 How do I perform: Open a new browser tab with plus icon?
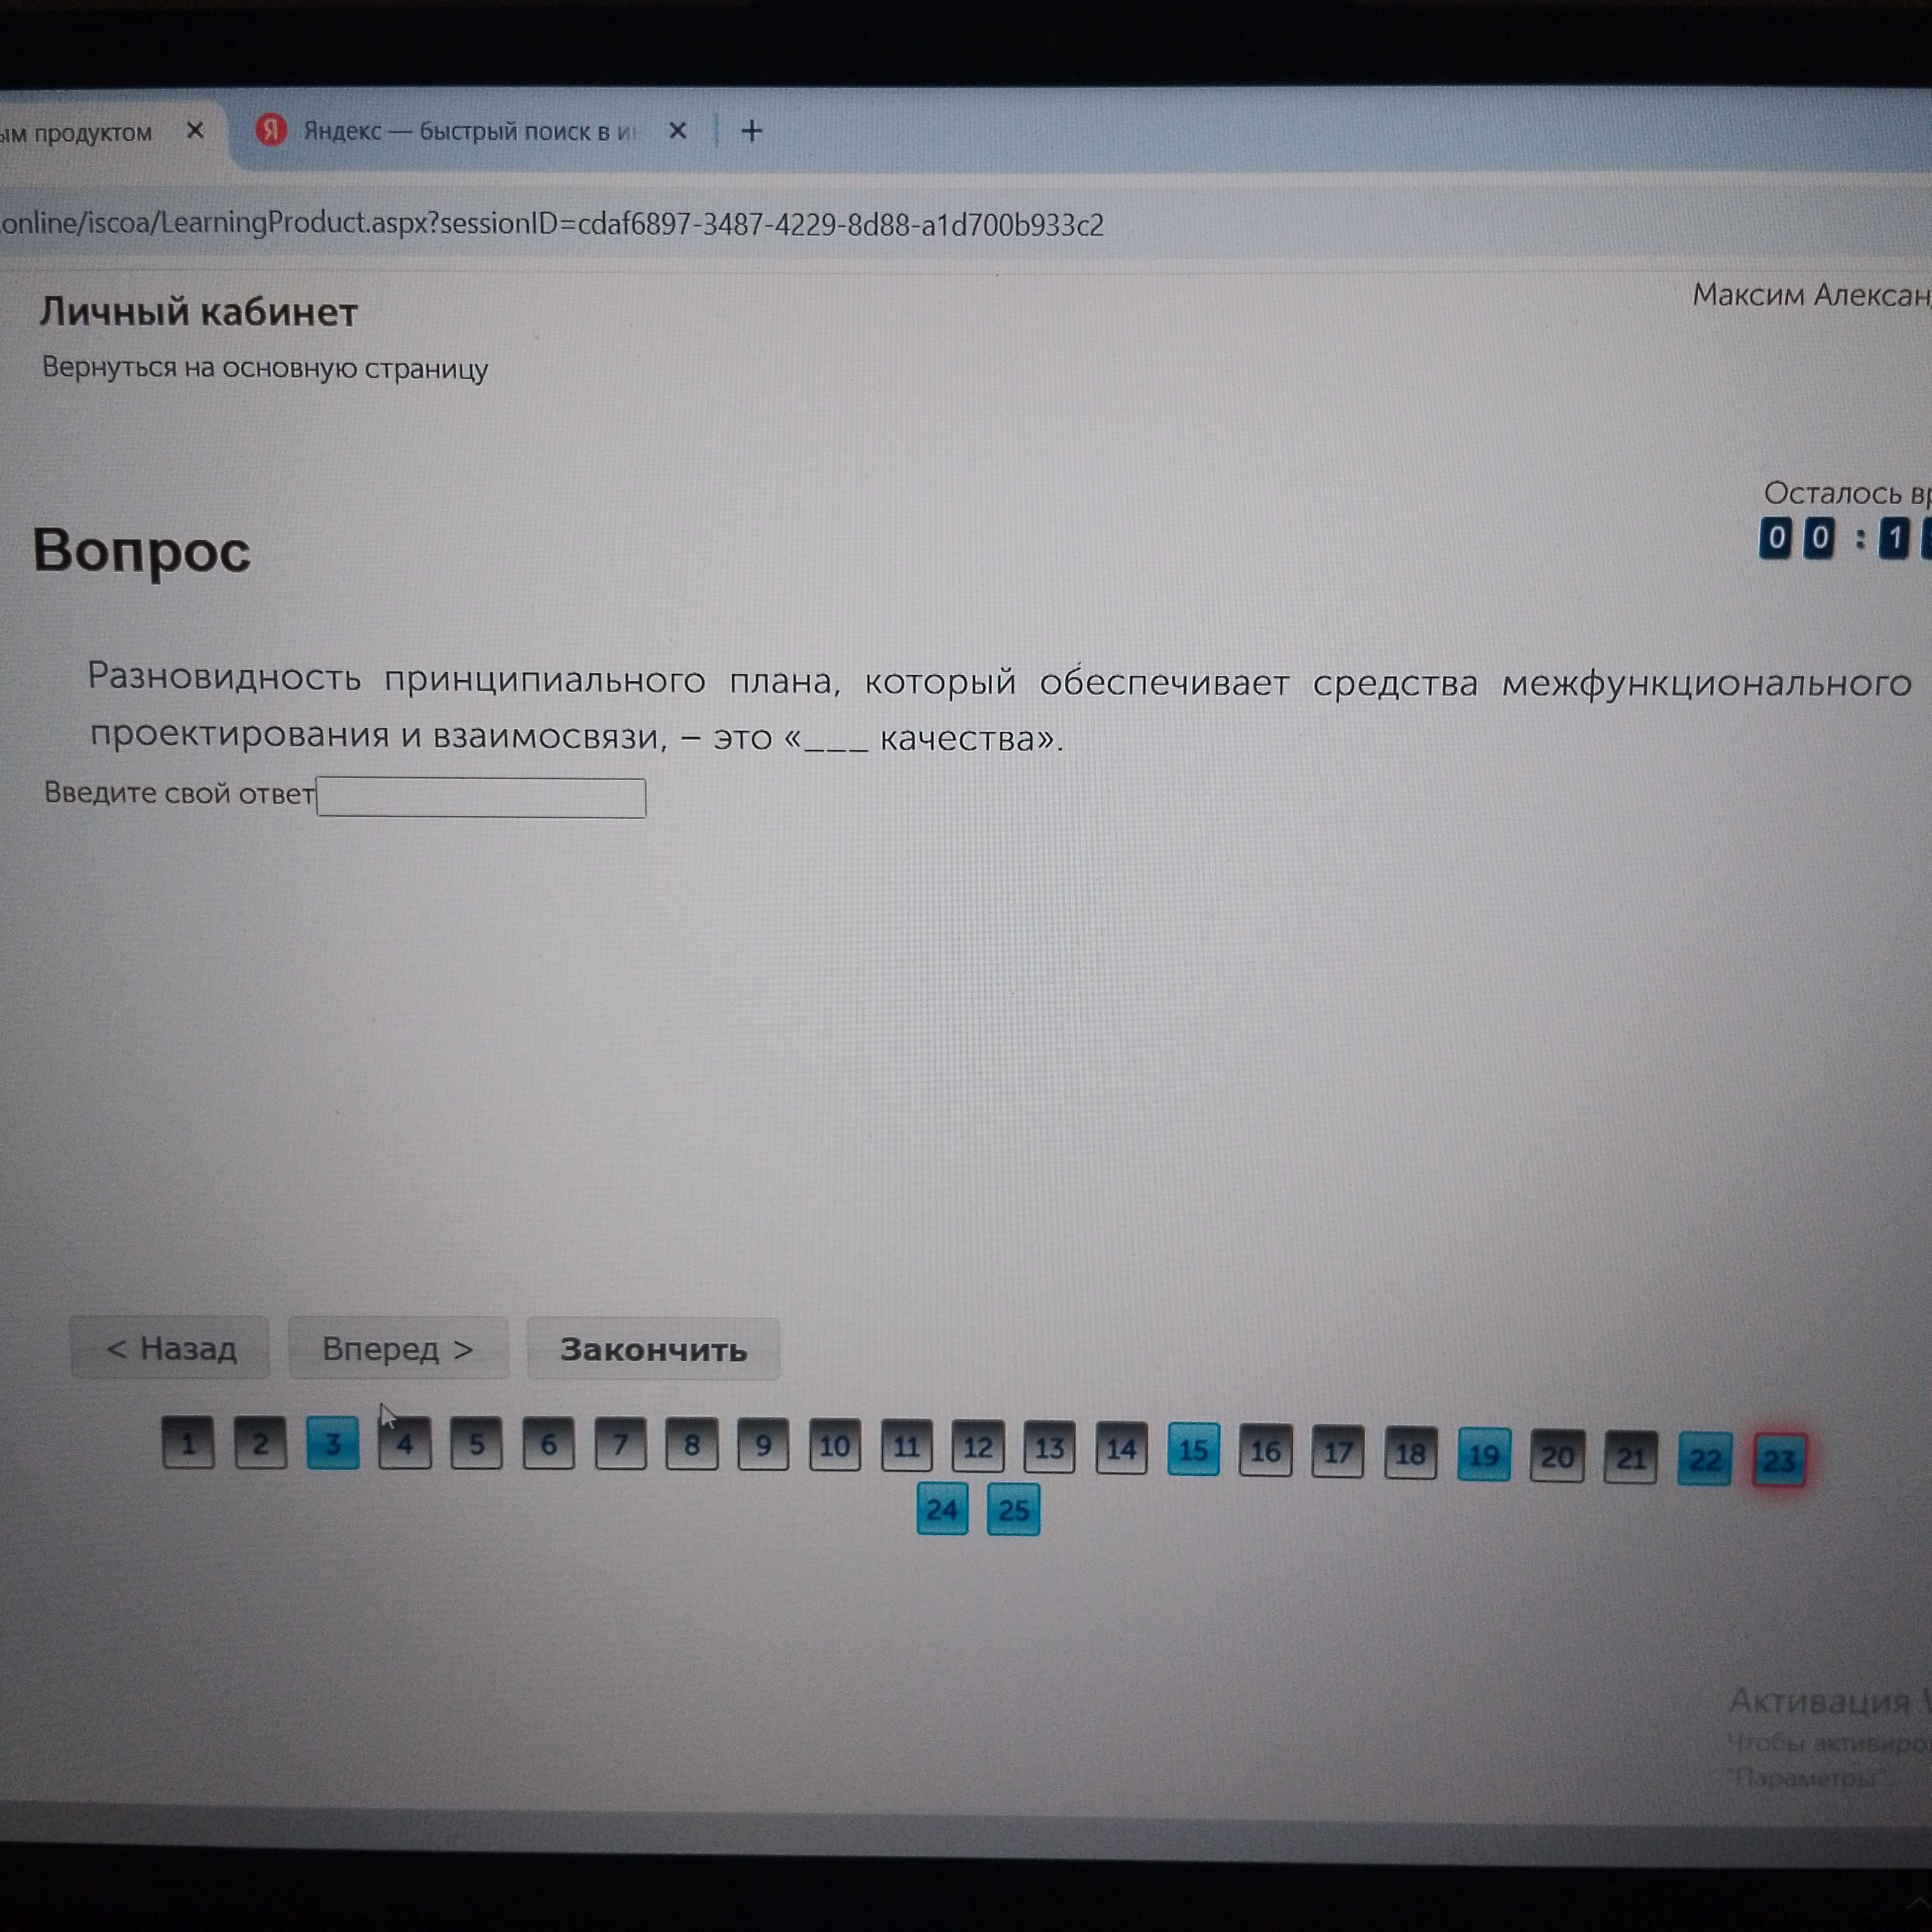coord(751,131)
